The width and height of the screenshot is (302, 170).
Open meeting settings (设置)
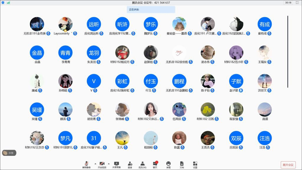195,164
